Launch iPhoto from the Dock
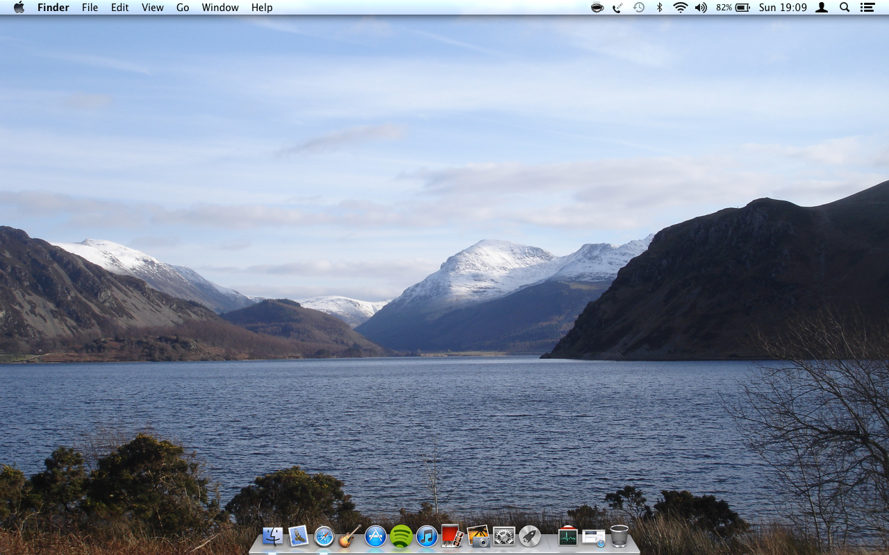 478,536
